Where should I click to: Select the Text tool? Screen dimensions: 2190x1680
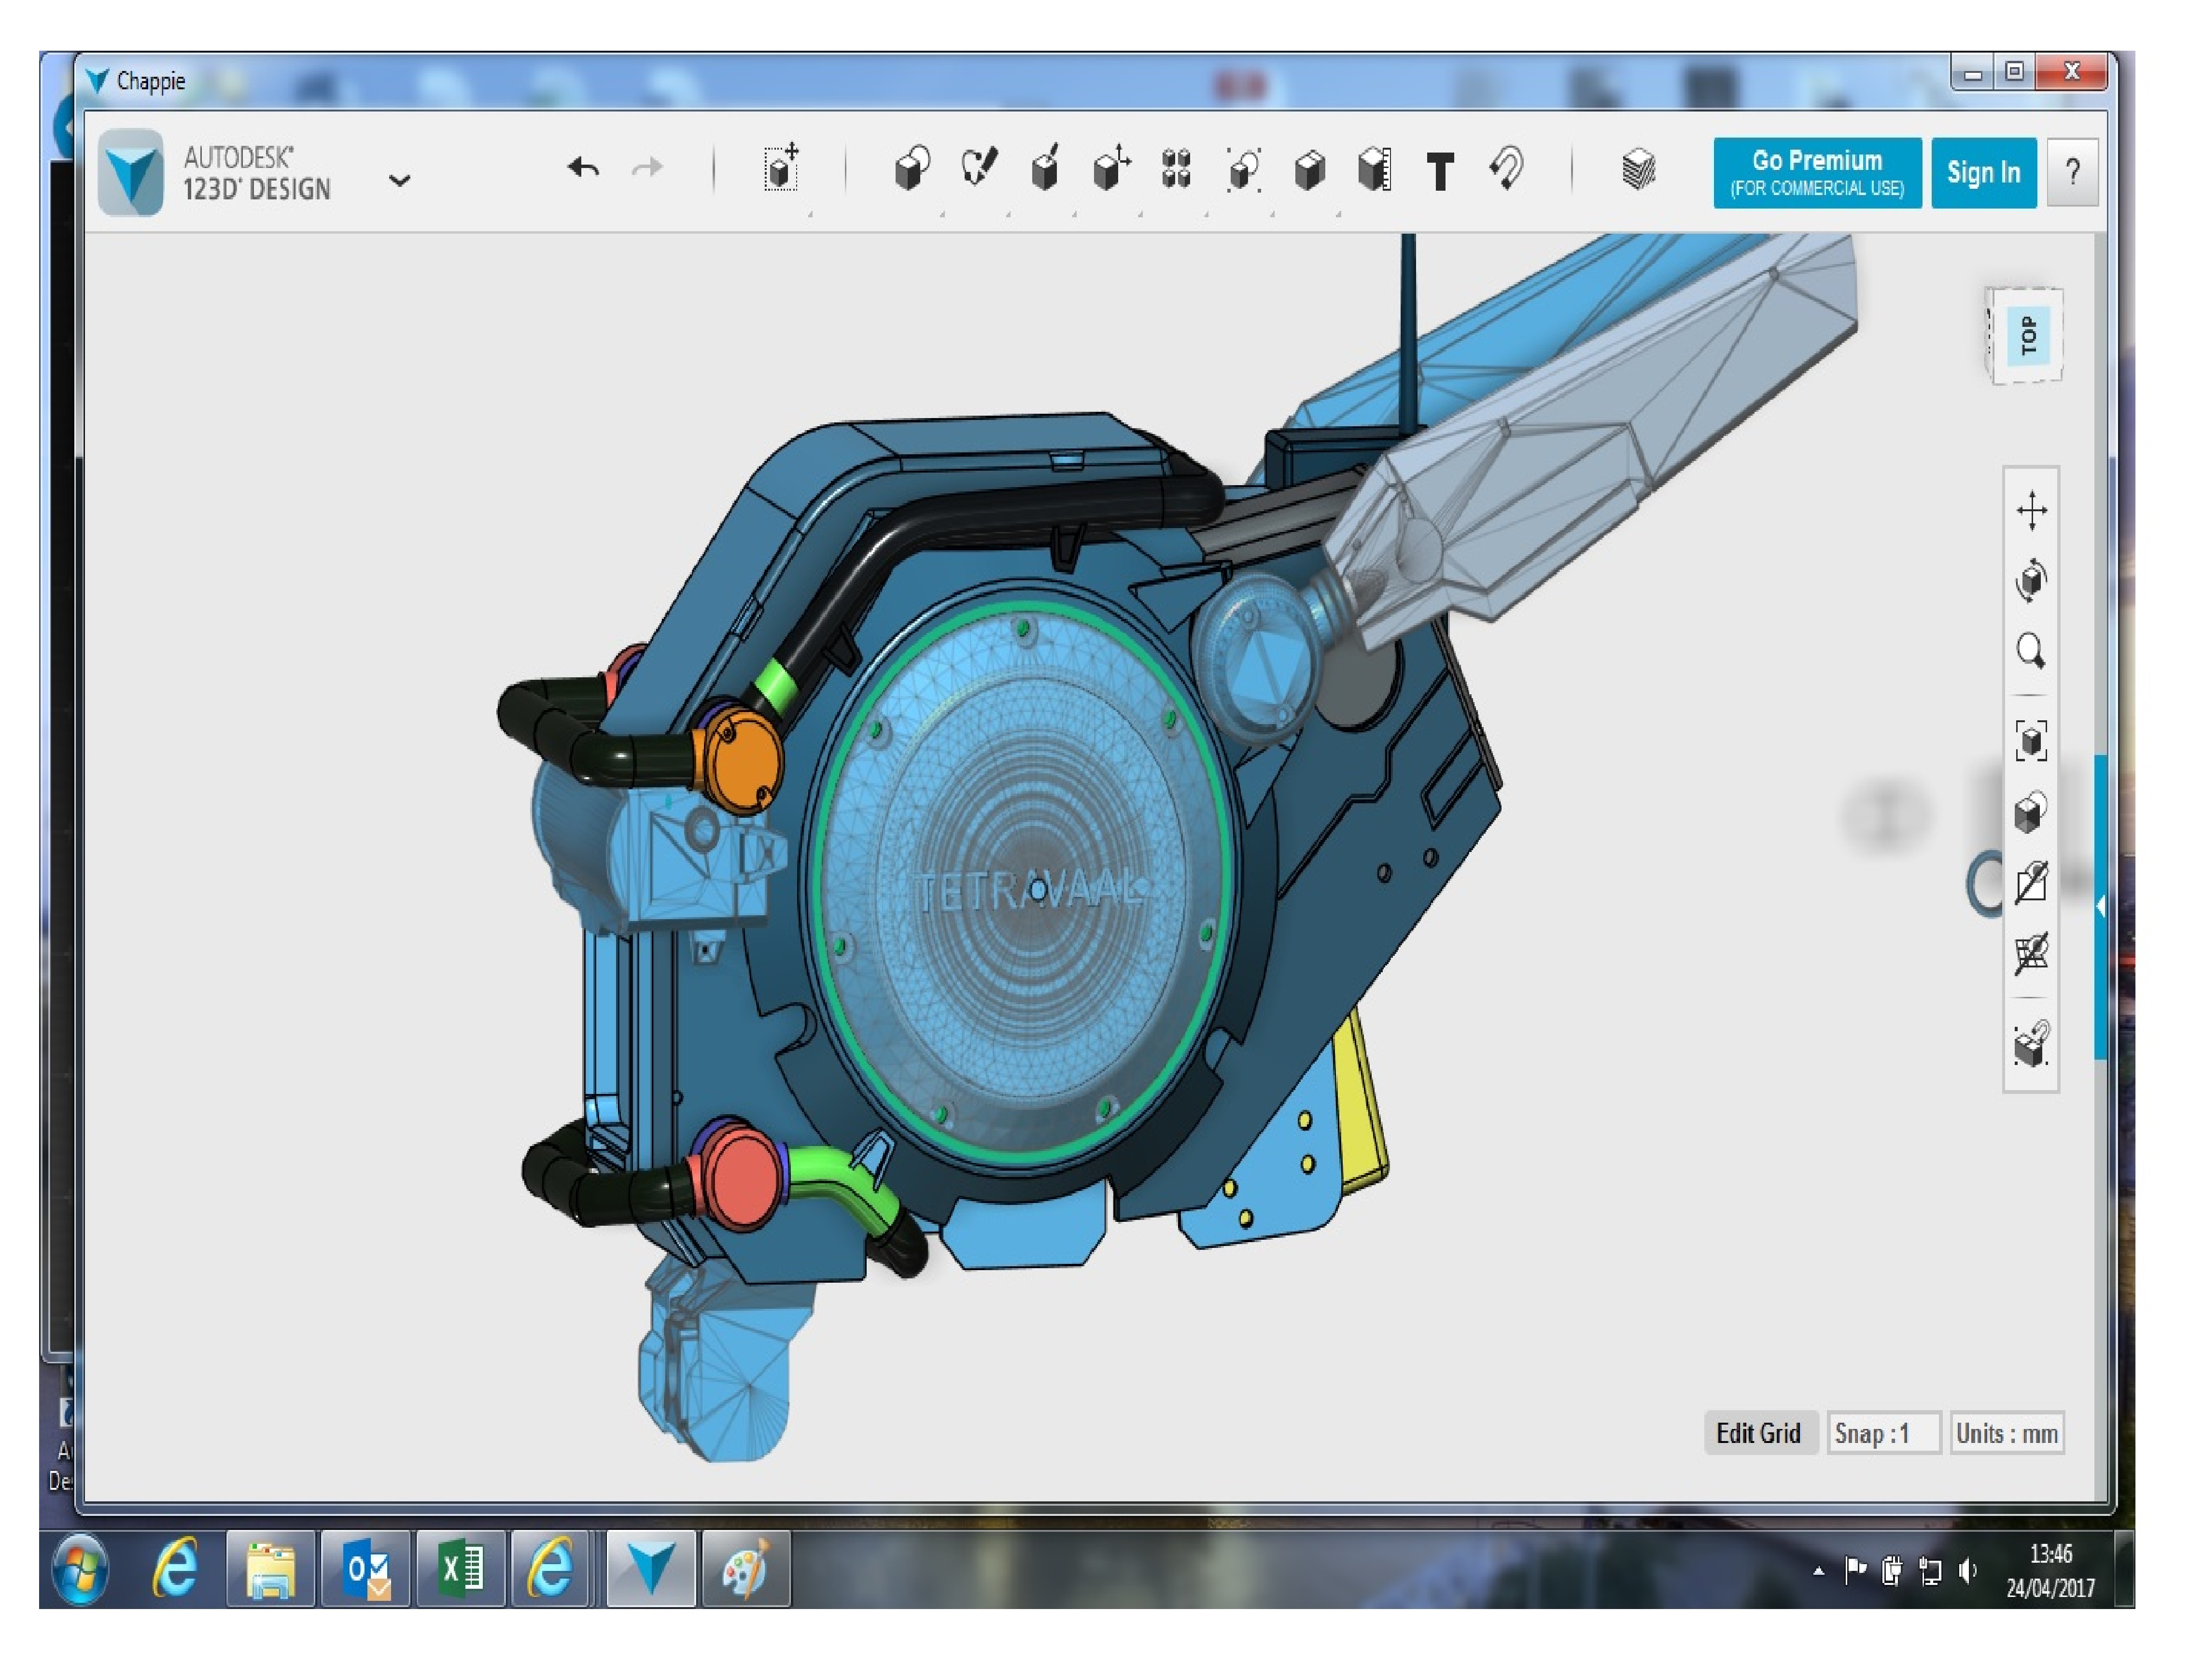click(1440, 172)
